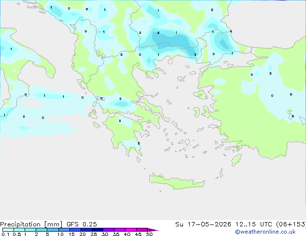
Task: Click the island of Crete on the map
Action: tap(177, 182)
